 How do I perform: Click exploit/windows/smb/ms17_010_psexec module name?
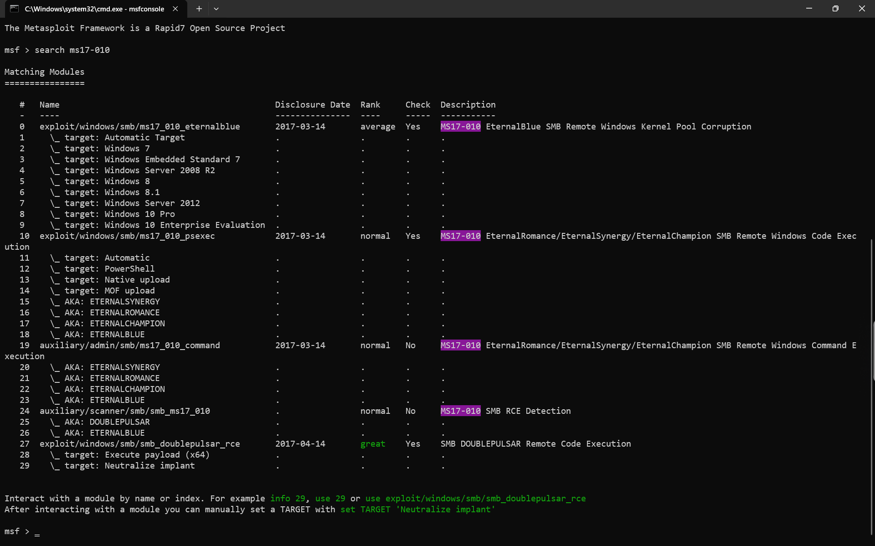point(127,236)
